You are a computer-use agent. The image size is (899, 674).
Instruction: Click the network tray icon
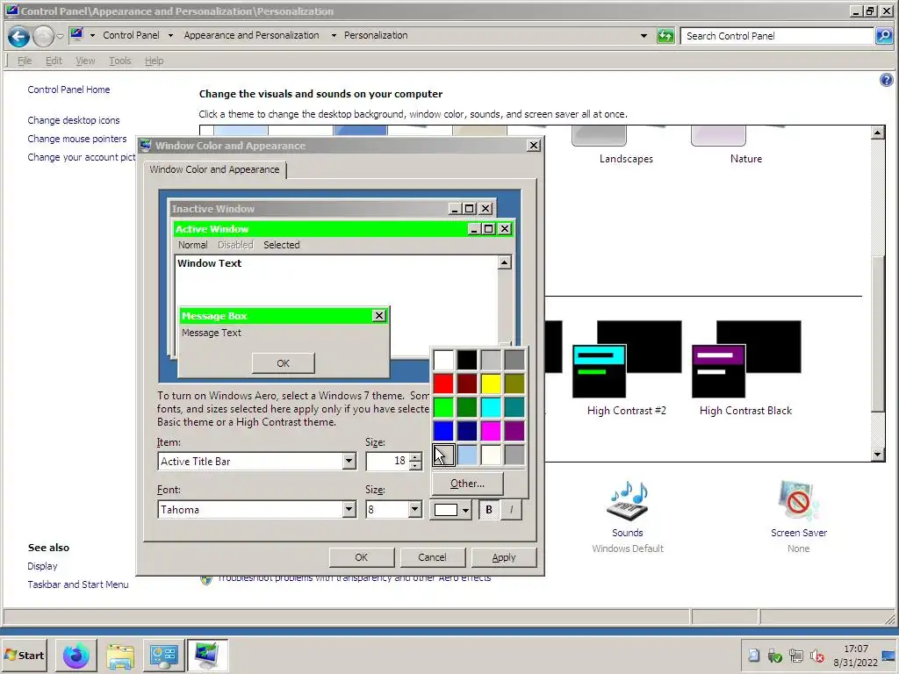click(795, 656)
